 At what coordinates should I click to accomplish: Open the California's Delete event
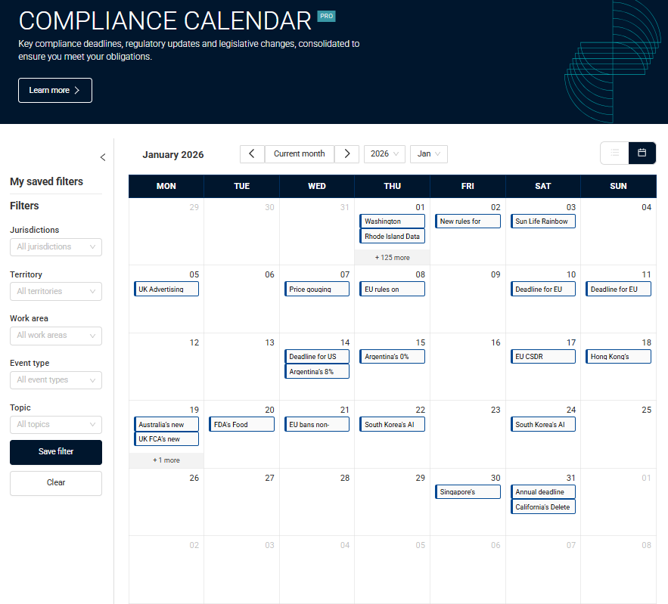click(542, 507)
